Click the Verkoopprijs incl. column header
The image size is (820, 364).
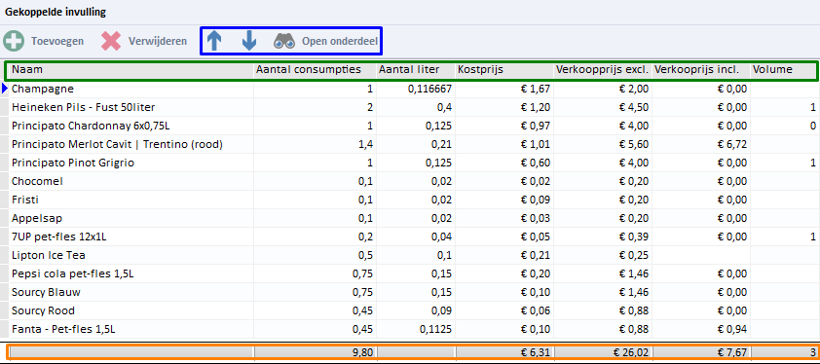point(701,70)
